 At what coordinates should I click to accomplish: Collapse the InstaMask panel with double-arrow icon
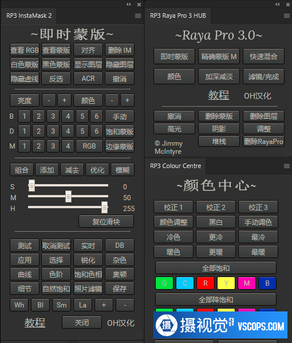pyautogui.click(x=129, y=5)
